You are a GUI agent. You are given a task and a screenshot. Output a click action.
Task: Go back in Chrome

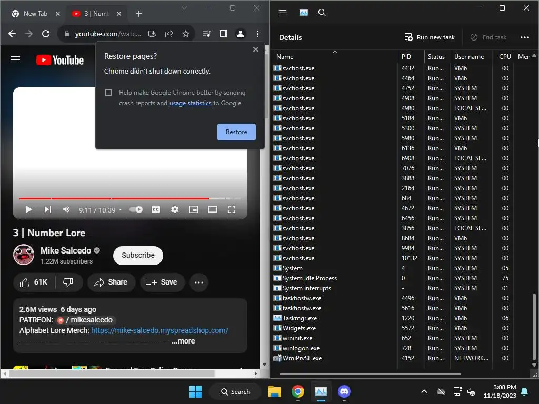tap(12, 34)
